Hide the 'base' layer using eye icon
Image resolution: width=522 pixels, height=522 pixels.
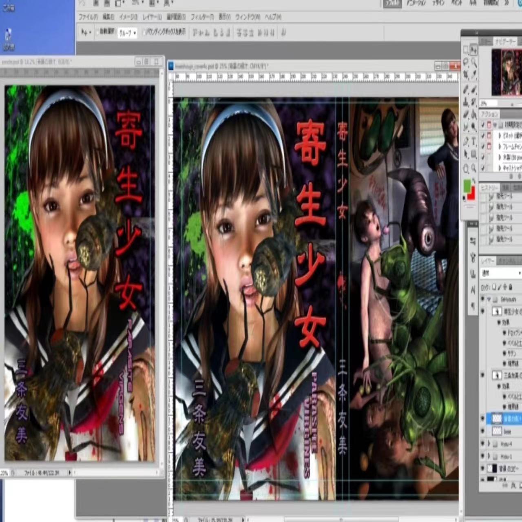(483, 431)
